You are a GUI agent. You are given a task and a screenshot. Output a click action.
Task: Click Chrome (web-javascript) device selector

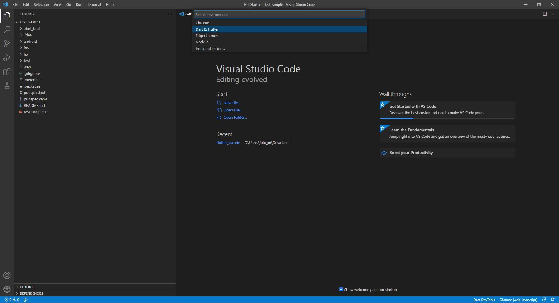(518, 300)
